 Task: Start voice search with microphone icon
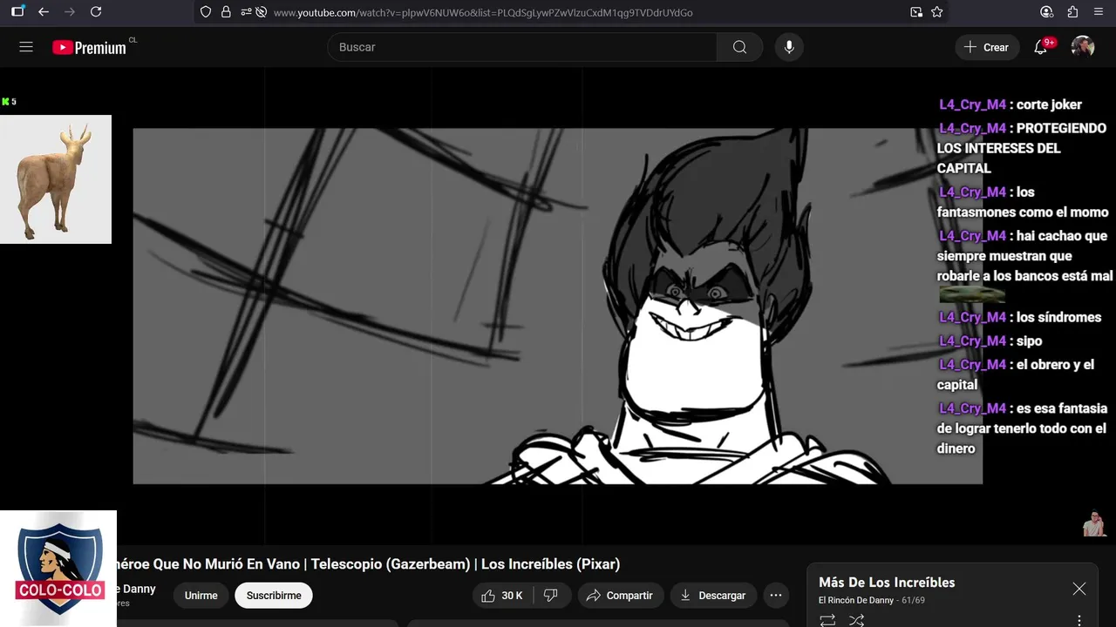tap(789, 47)
